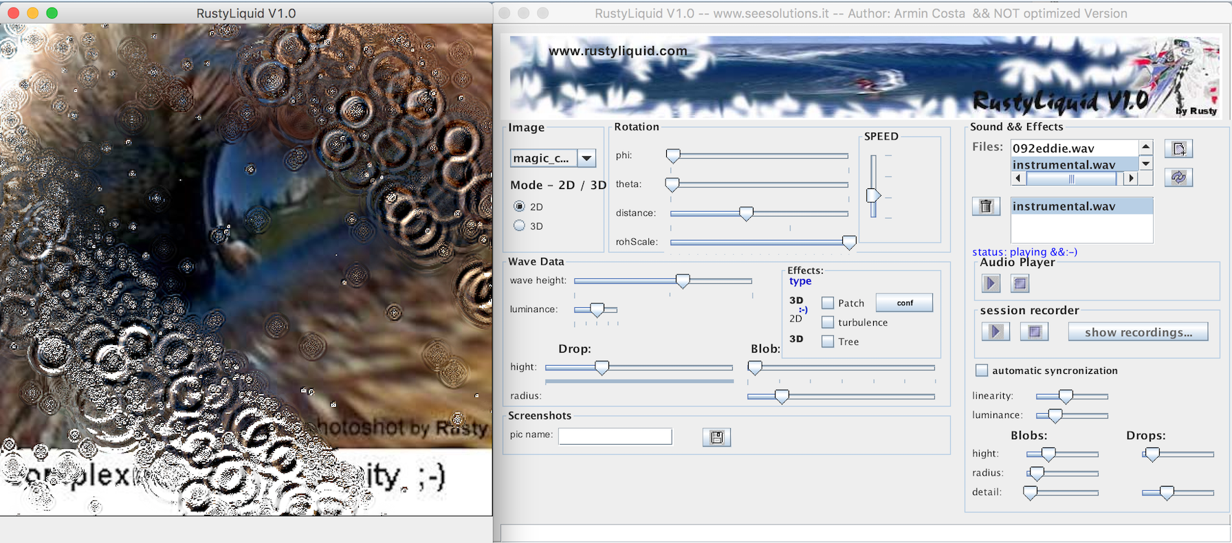Image resolution: width=1232 pixels, height=543 pixels.
Task: Select instrumental.wav in the Files list
Action: [x=1075, y=165]
